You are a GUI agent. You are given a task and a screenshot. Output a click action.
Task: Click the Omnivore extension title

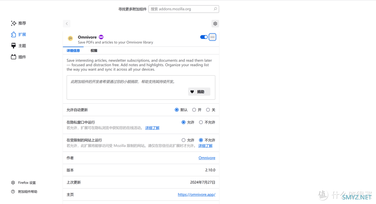pos(87,37)
